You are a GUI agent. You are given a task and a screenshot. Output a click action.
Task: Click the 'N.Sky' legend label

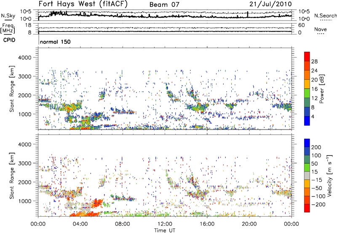8,16
